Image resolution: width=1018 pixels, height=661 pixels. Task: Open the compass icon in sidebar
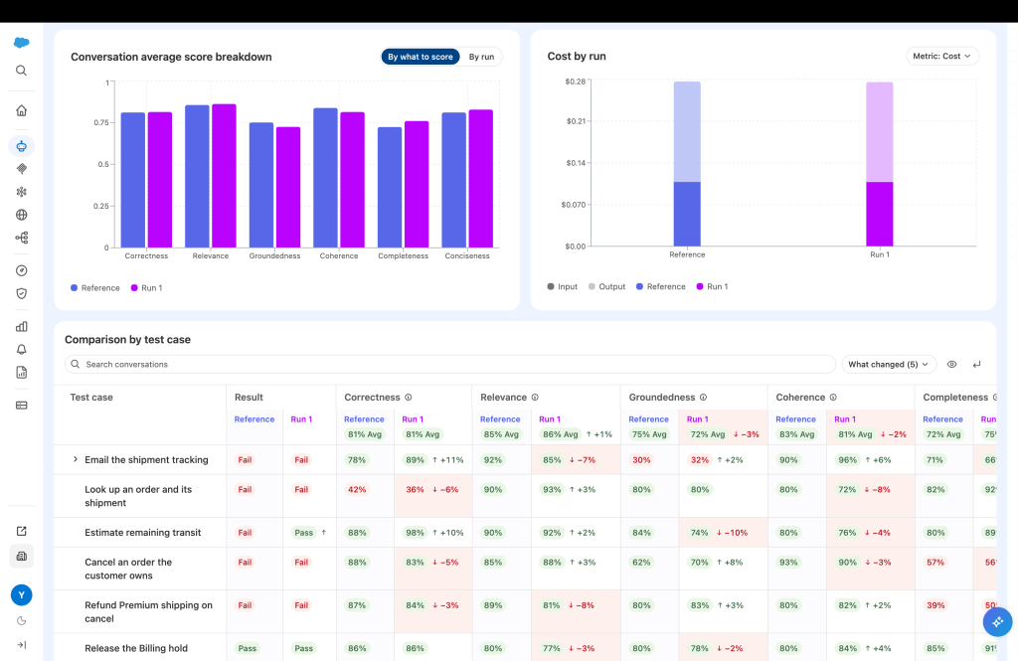click(x=22, y=270)
